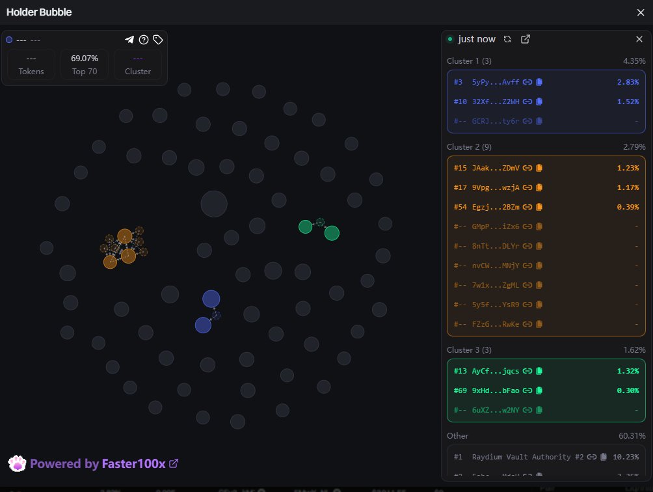Close the Holder Bubble dialog
The image size is (653, 492).
click(641, 12)
